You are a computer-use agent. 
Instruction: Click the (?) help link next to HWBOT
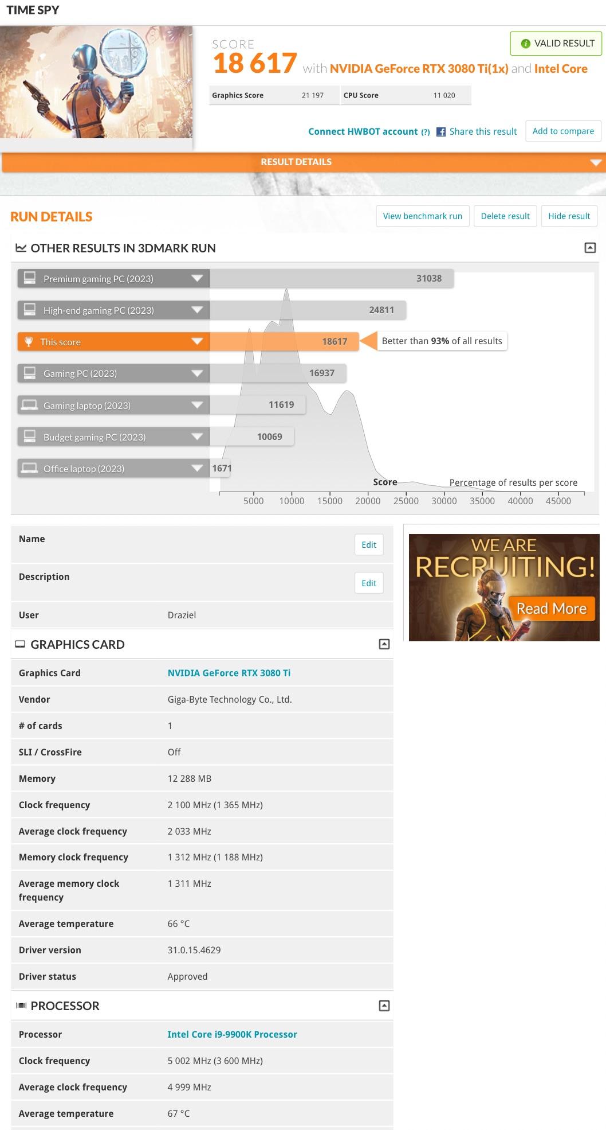[x=426, y=132]
